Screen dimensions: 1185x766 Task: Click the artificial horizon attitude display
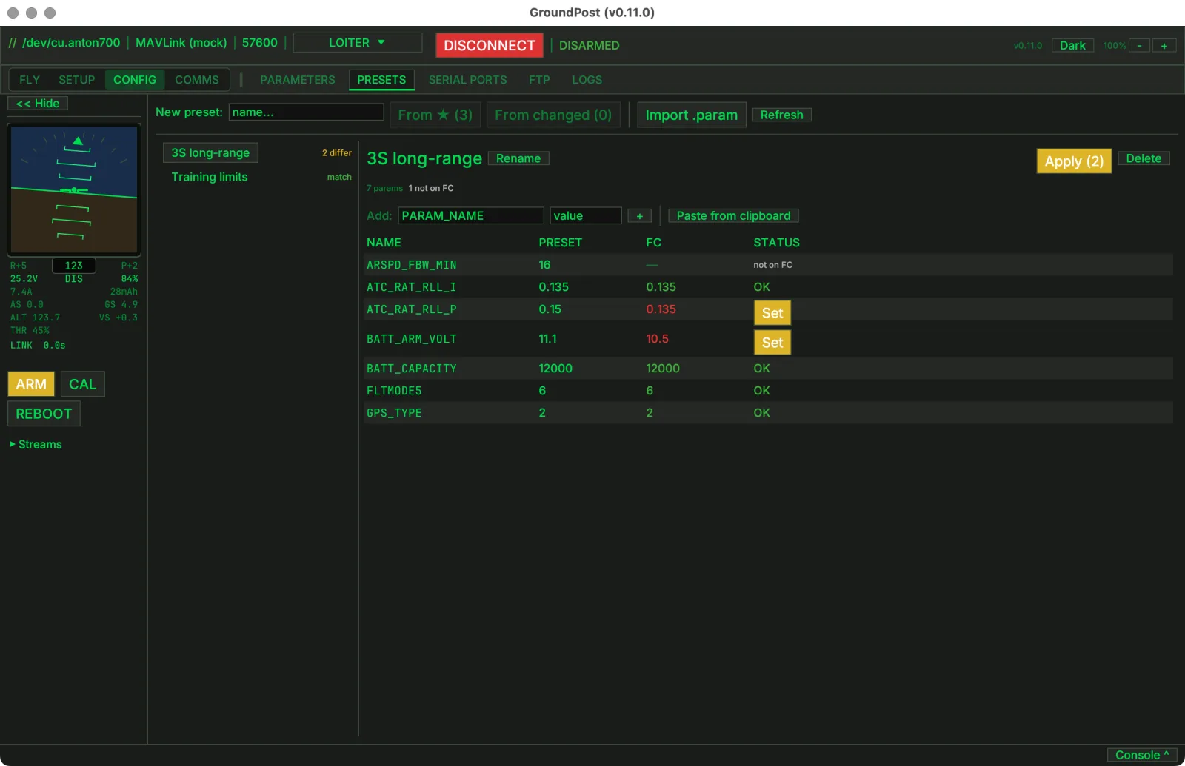tap(74, 189)
